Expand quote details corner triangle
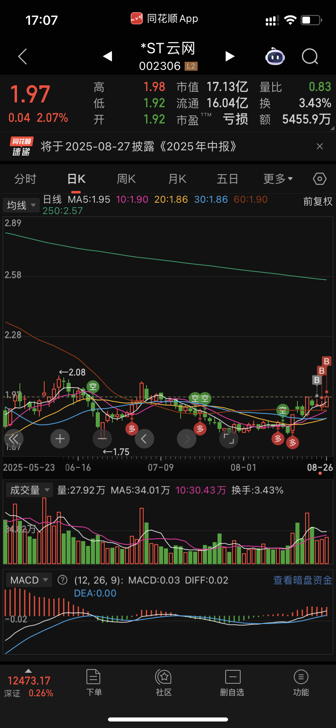Screen dimensions: 336x728 pos(332,128)
